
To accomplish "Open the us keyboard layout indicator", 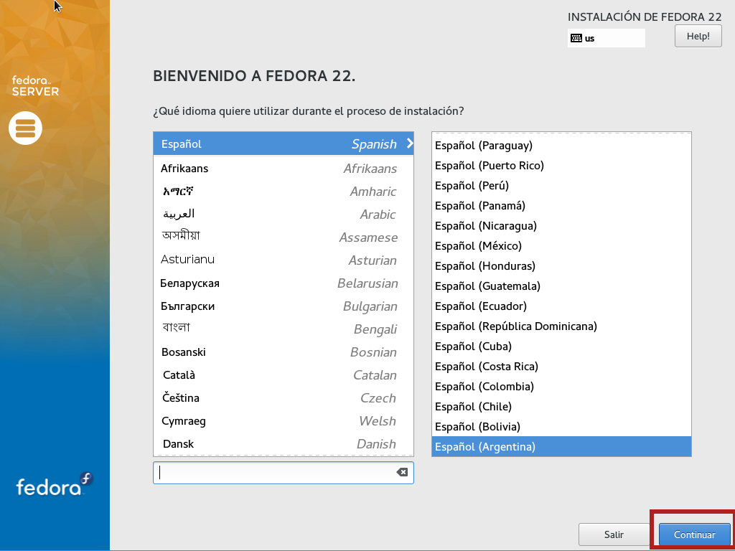I will [606, 38].
